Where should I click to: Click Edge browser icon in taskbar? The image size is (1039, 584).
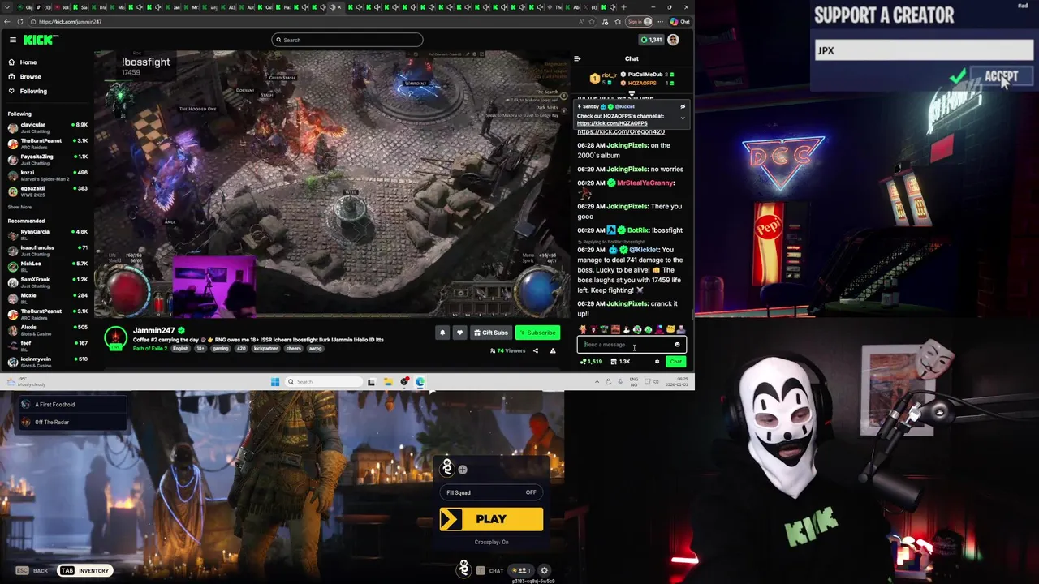[420, 382]
